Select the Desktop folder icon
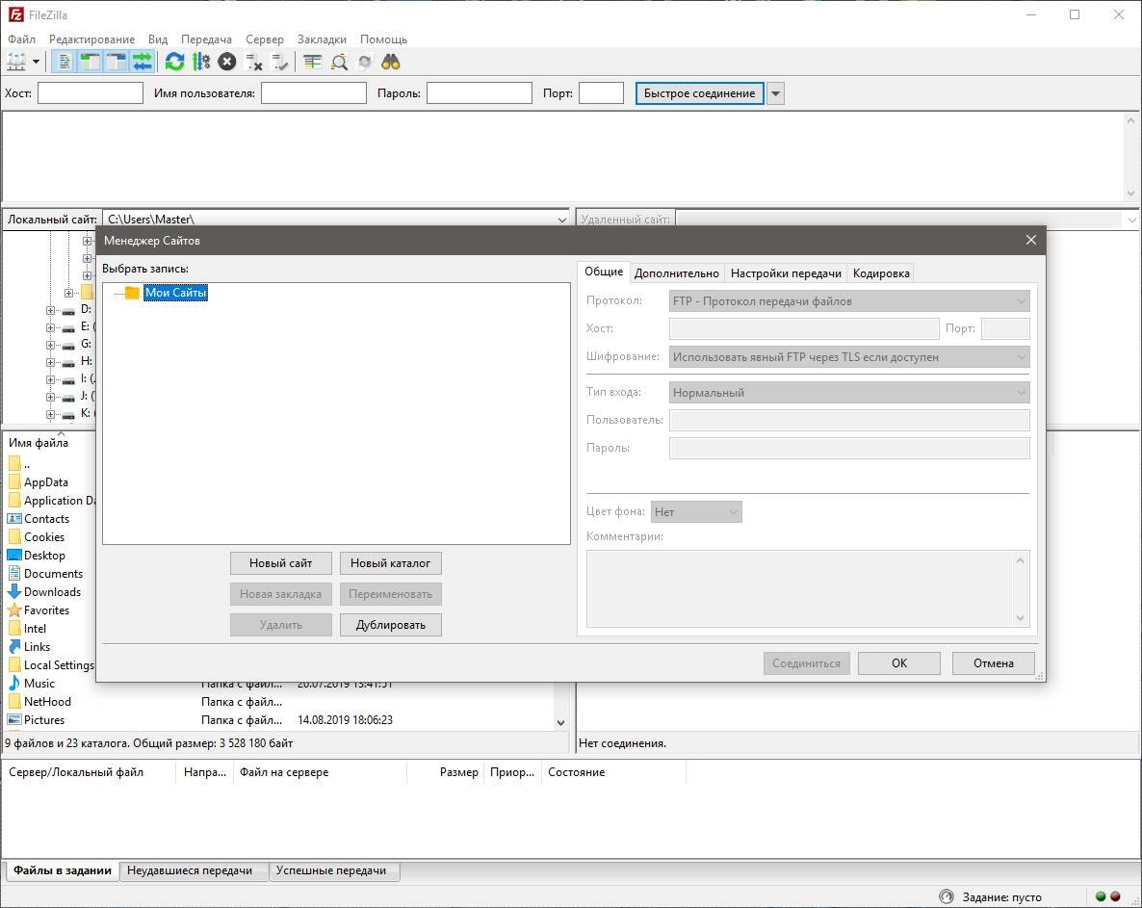The height and width of the screenshot is (908, 1142). pyautogui.click(x=14, y=555)
